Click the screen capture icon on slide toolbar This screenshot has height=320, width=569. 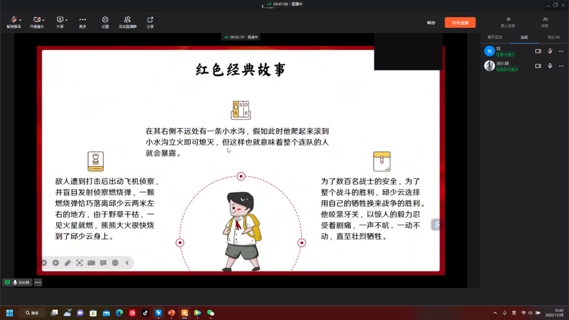coord(79,263)
